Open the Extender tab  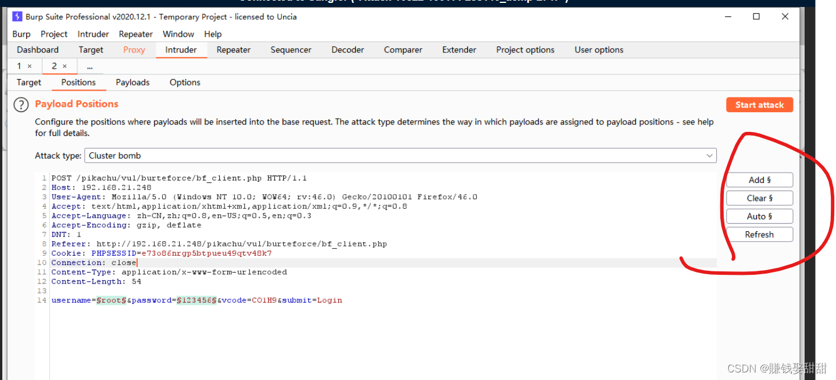[459, 50]
